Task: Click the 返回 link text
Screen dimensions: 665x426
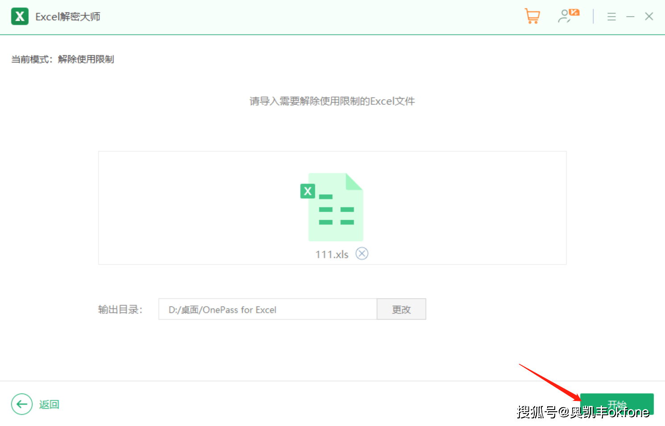Action: tap(49, 405)
